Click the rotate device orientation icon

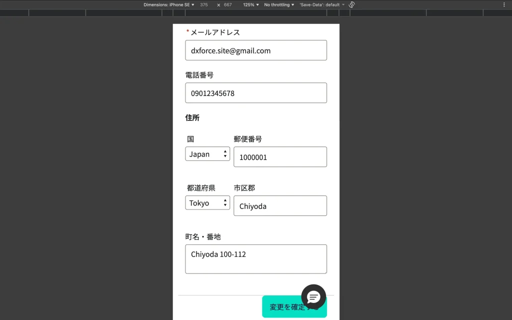(351, 4)
